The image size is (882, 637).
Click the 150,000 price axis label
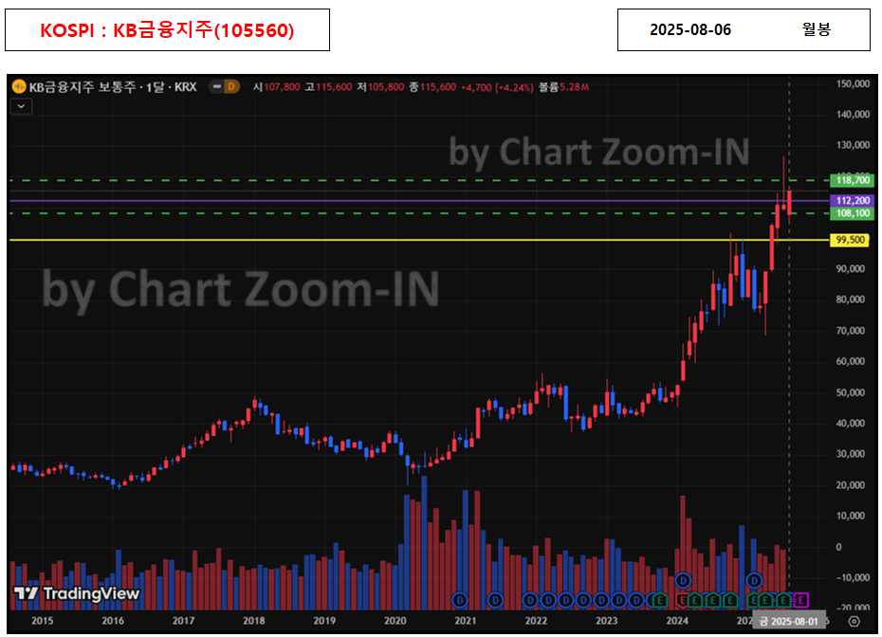pos(853,83)
